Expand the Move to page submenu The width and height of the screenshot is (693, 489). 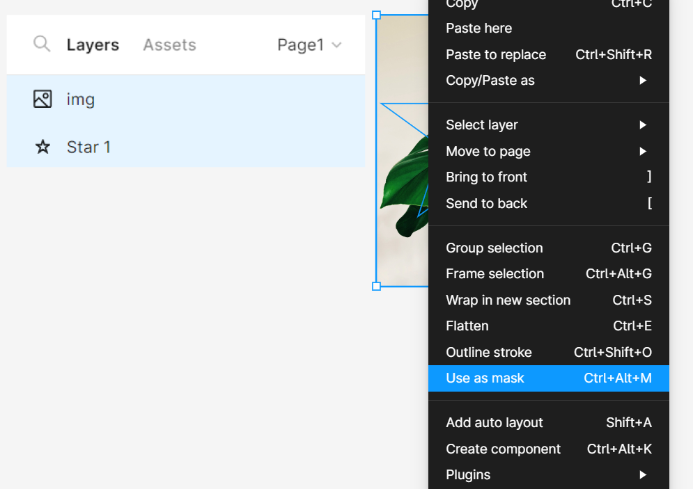(548, 151)
